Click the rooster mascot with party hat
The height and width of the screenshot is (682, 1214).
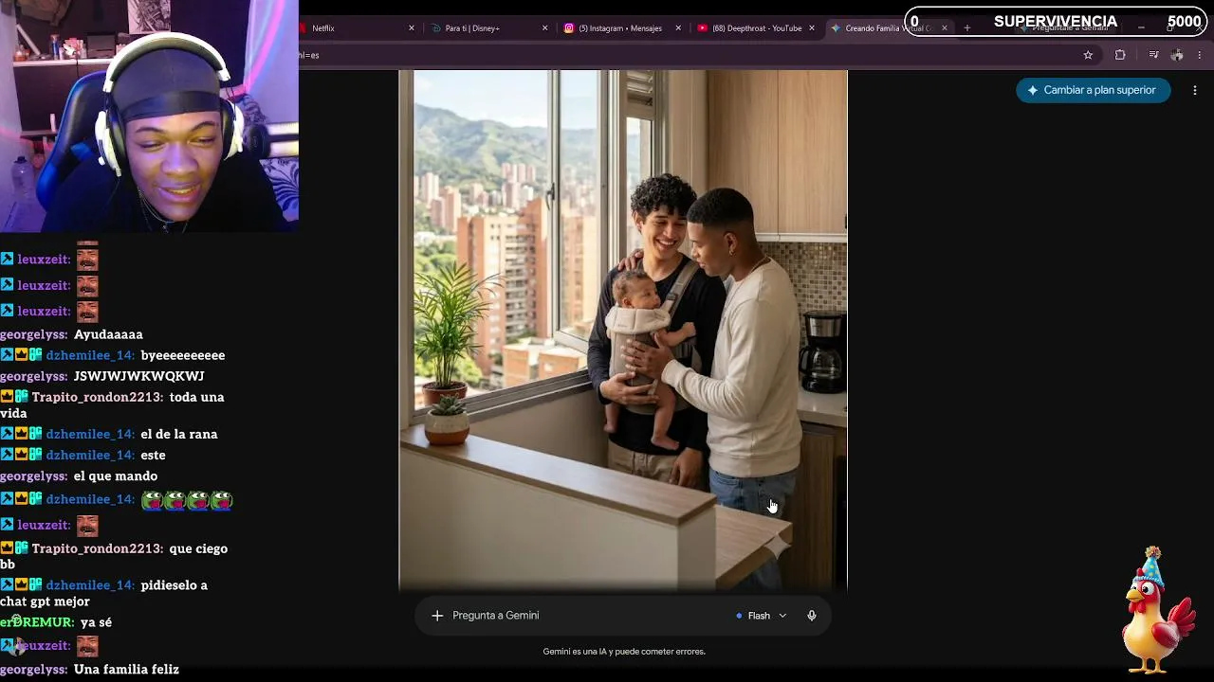click(x=1158, y=611)
